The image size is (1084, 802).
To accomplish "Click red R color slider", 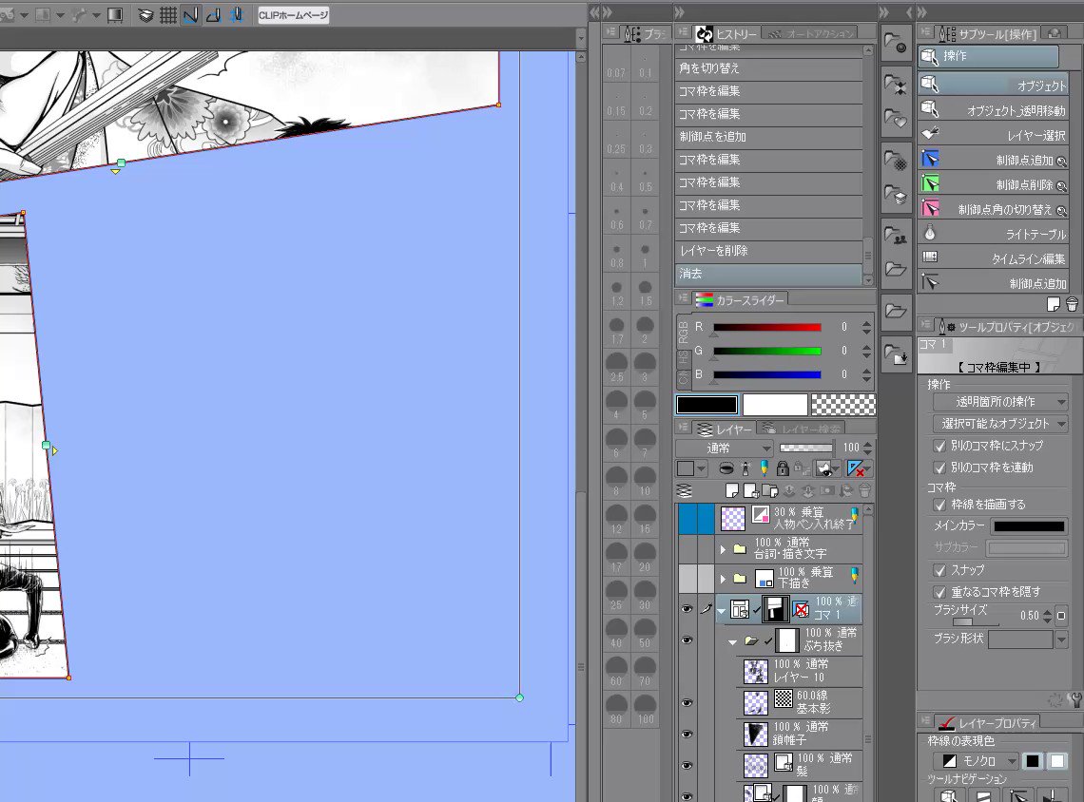I will [767, 327].
